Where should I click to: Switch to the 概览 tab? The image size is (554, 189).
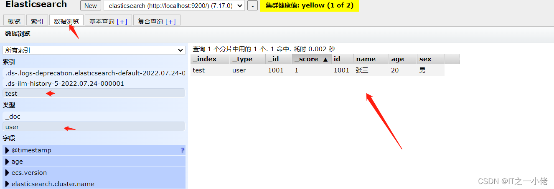point(14,21)
